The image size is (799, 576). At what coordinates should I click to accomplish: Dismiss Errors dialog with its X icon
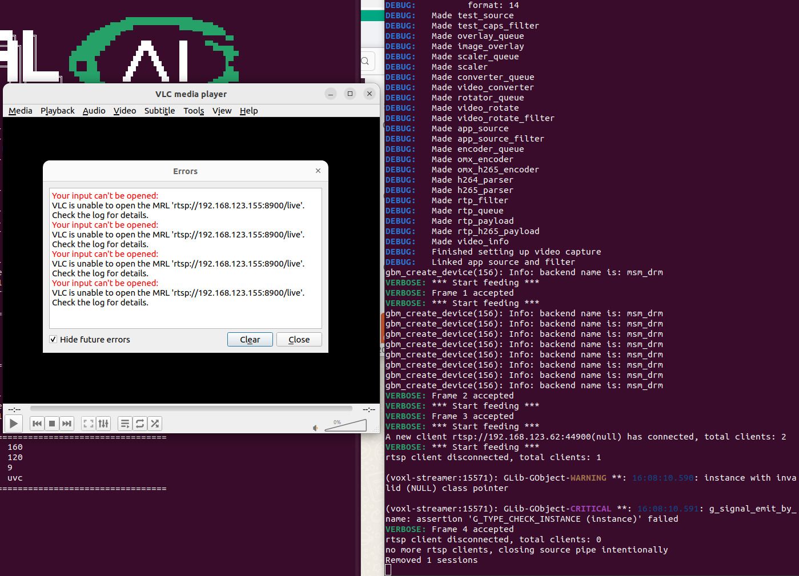point(318,171)
